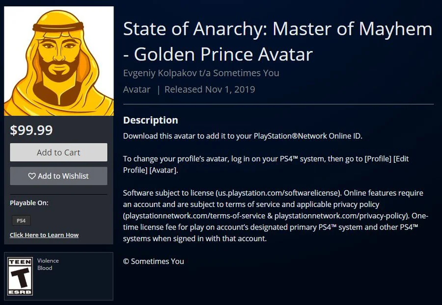This screenshot has height=305, width=442.
Task: Click the Description heading
Action: [151, 120]
